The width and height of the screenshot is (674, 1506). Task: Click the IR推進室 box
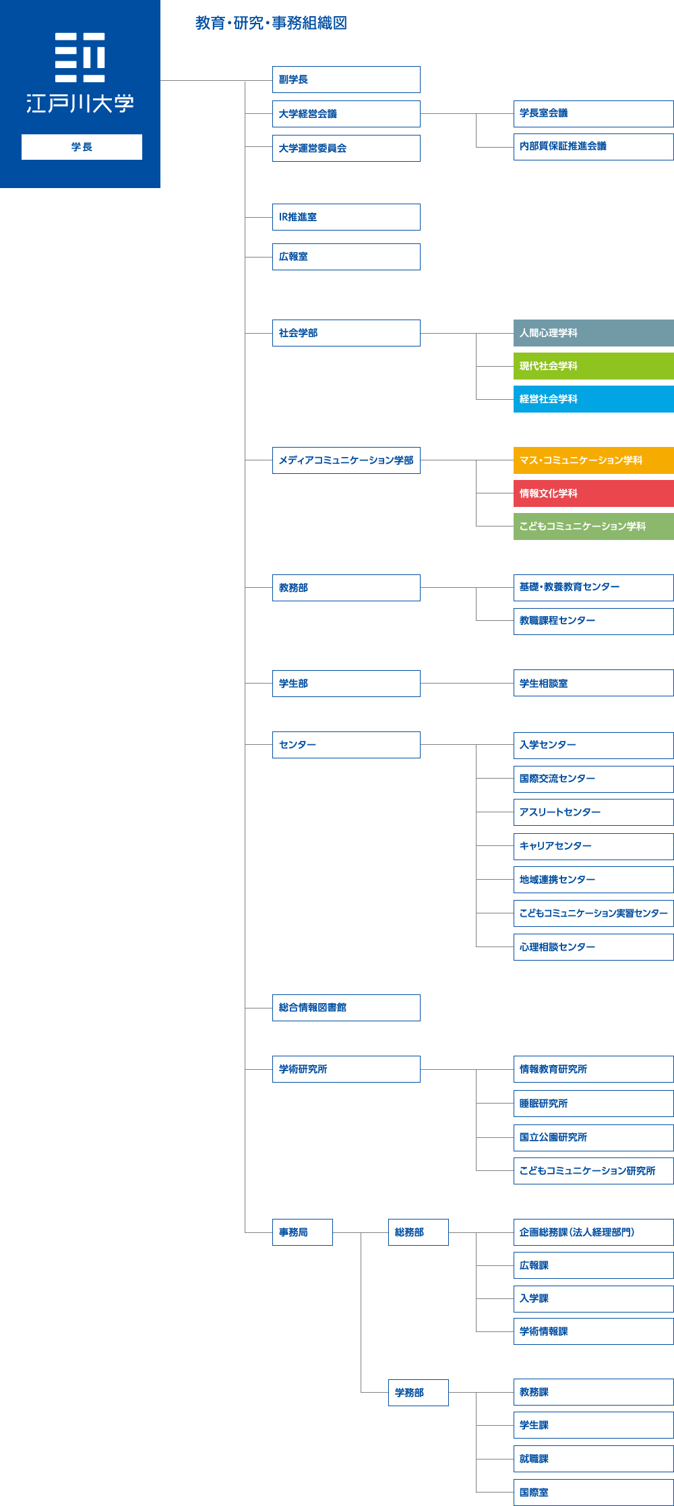click(346, 217)
